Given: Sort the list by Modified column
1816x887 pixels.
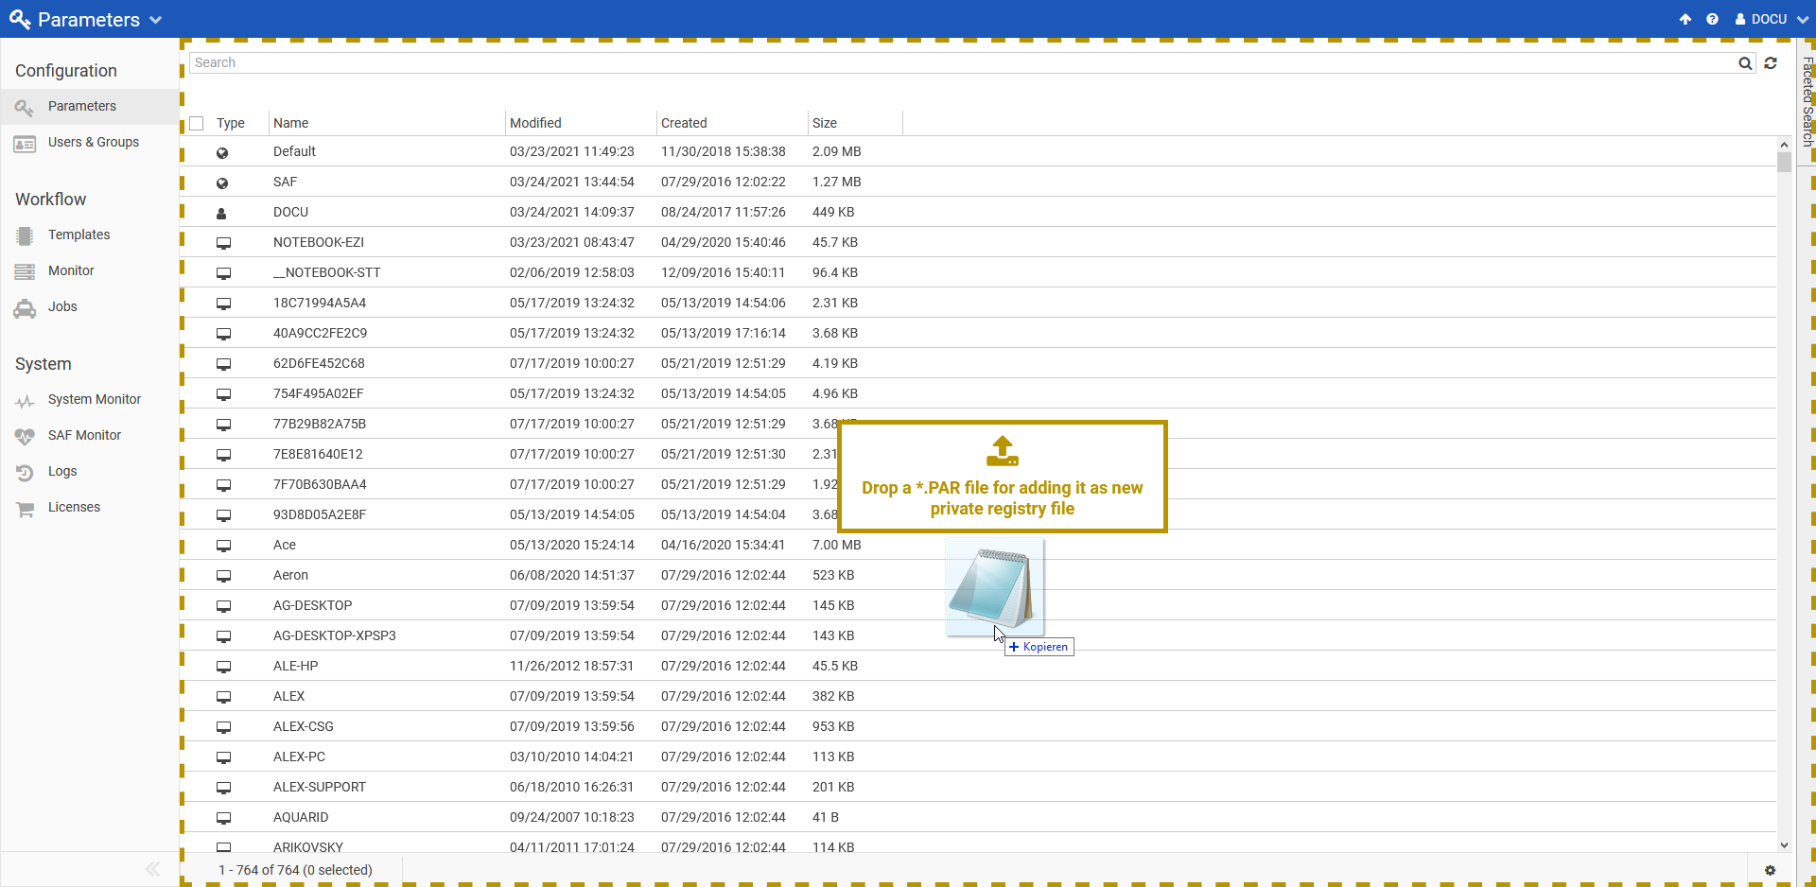Looking at the screenshot, I should coord(535,123).
